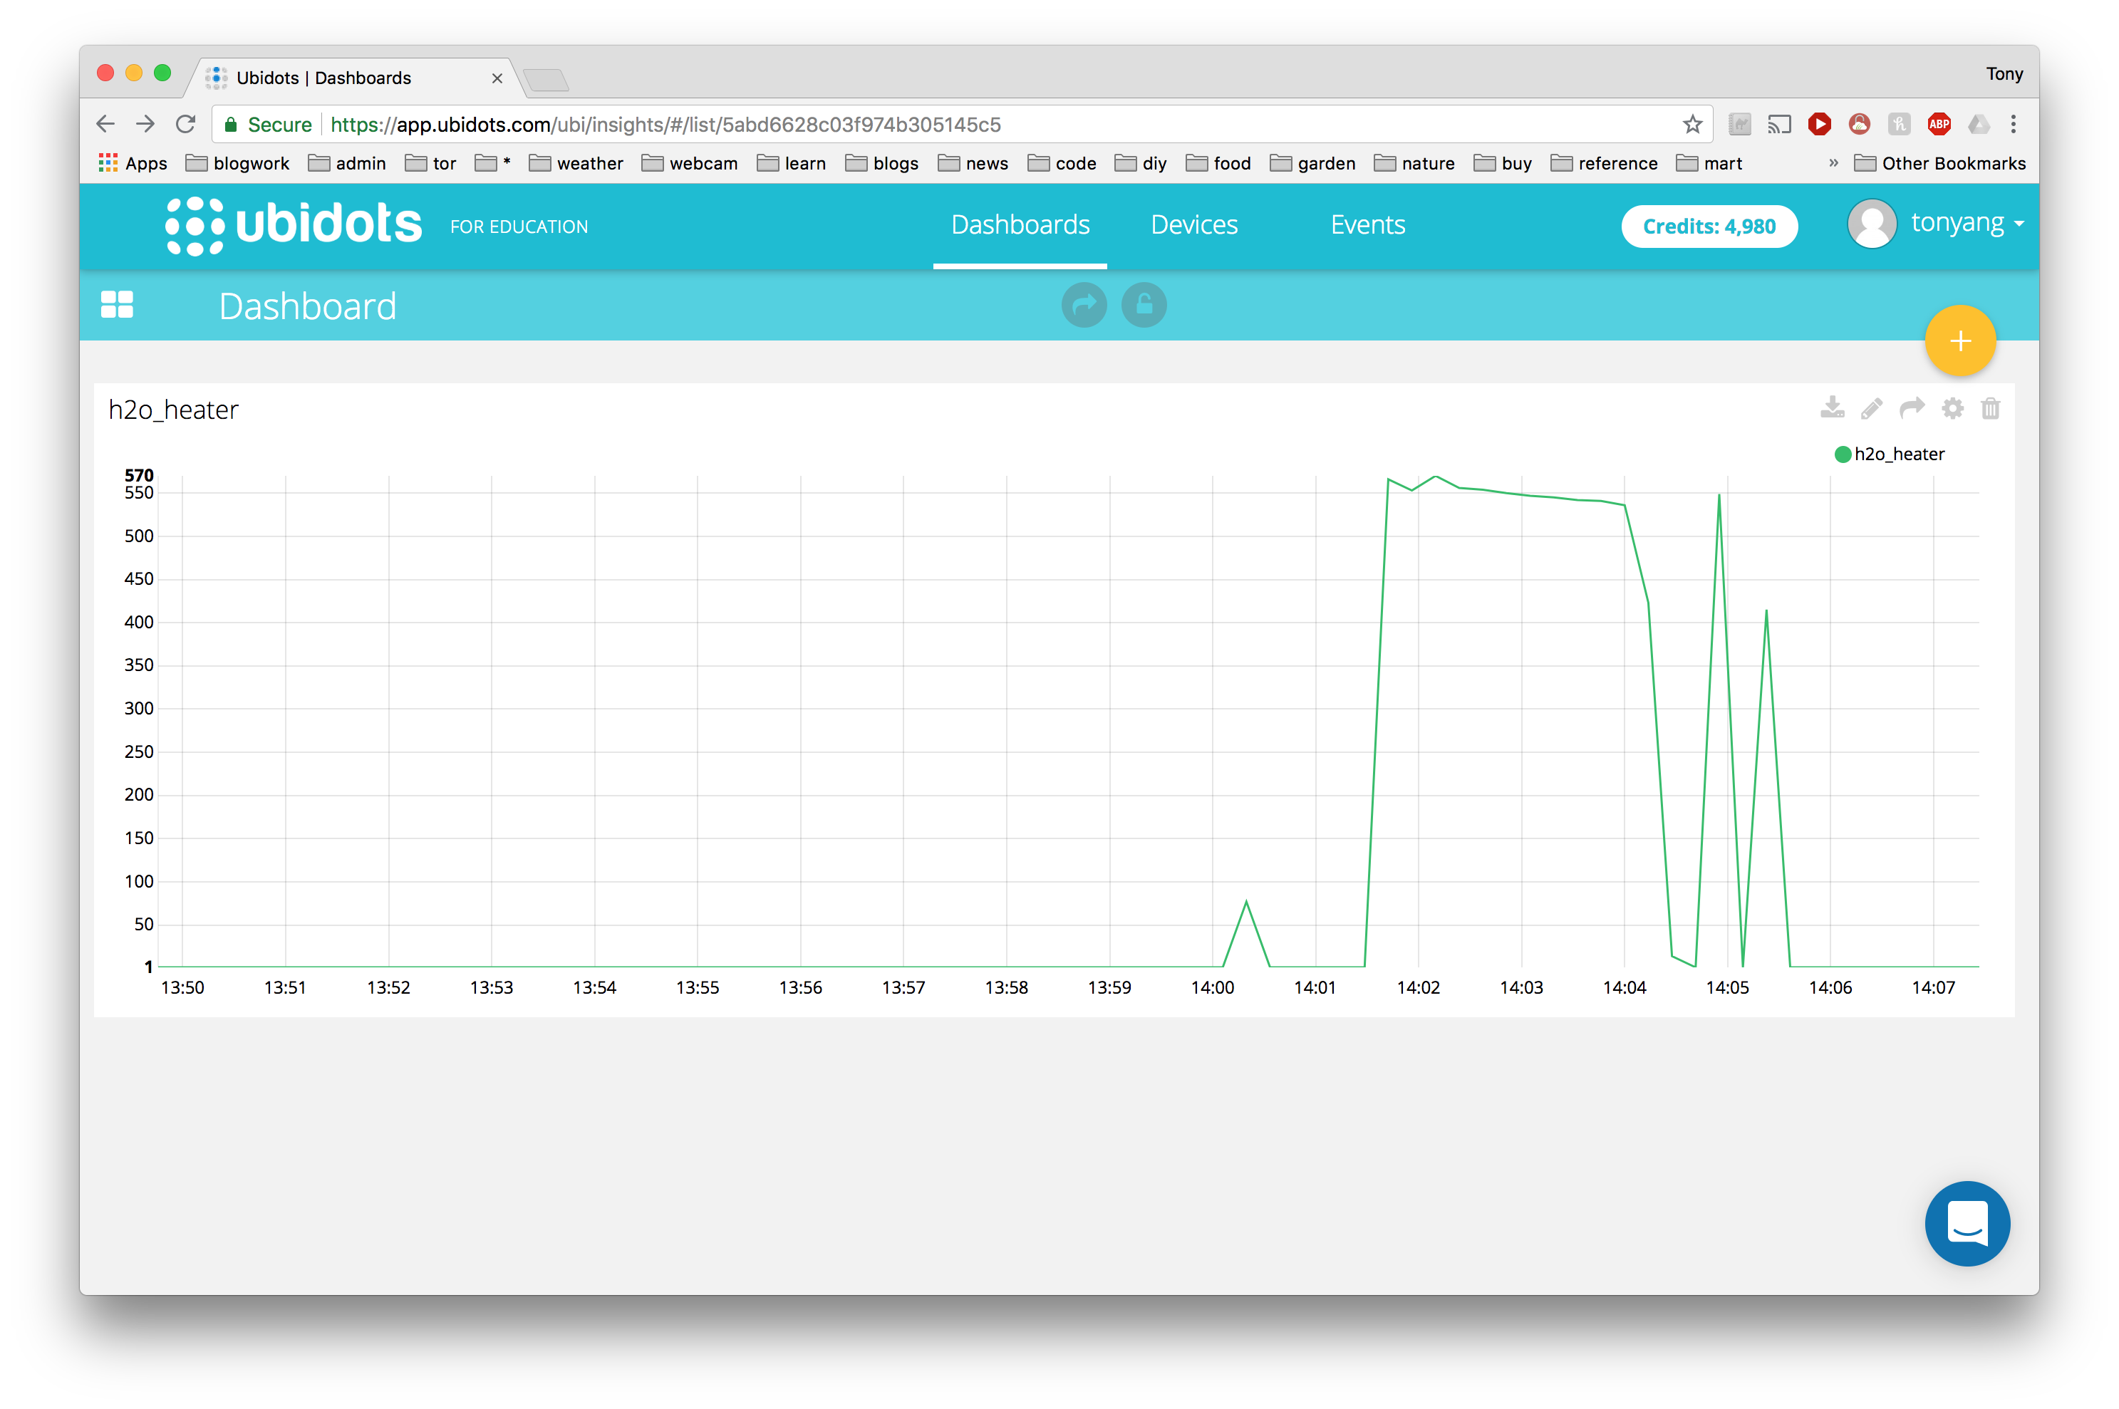Click the dashboard grid menu icon

tap(117, 305)
